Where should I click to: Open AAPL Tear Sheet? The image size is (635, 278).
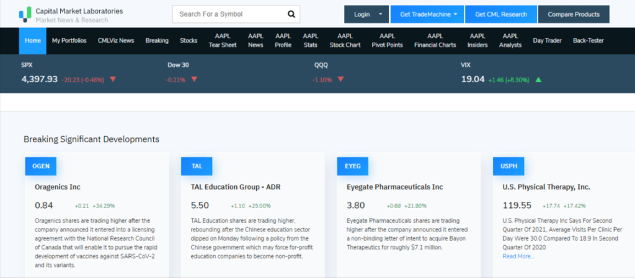coord(223,40)
